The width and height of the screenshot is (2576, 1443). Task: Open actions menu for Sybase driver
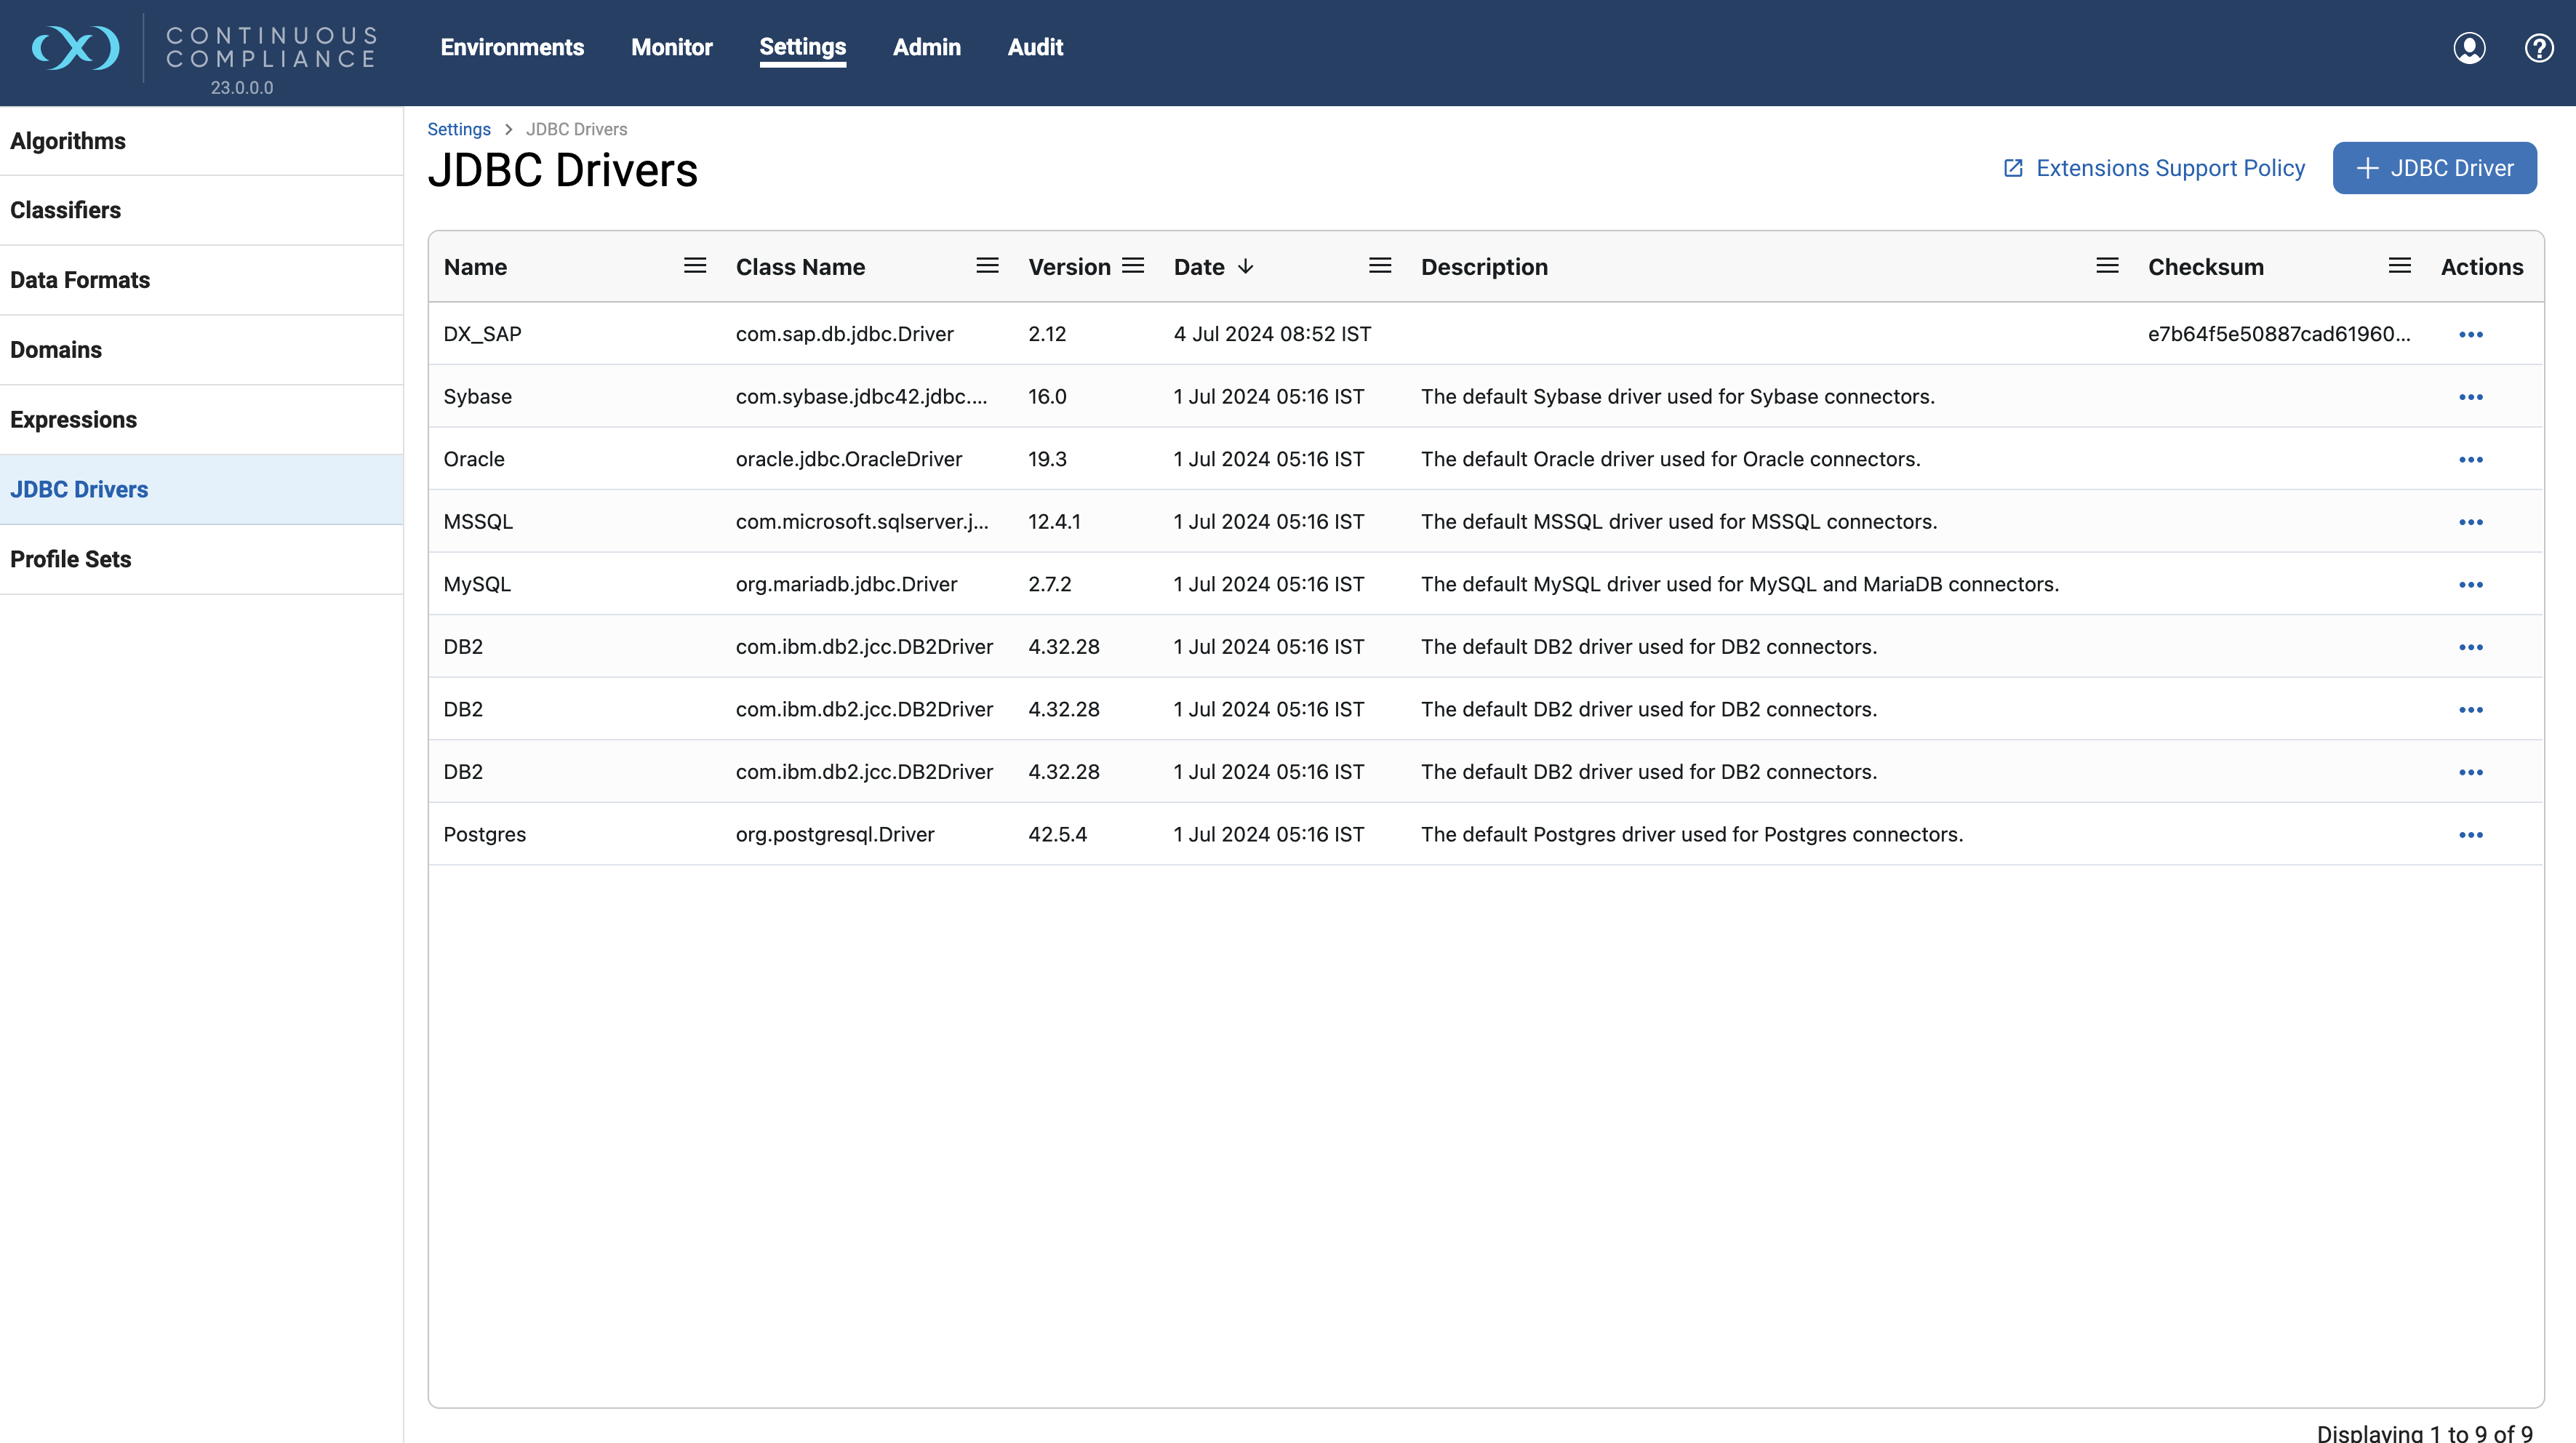[2471, 397]
